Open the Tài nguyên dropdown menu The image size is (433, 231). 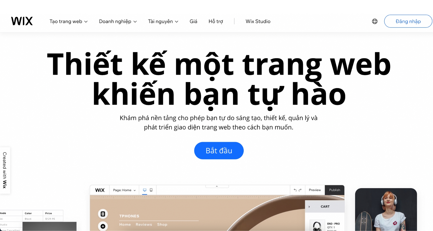[163, 21]
